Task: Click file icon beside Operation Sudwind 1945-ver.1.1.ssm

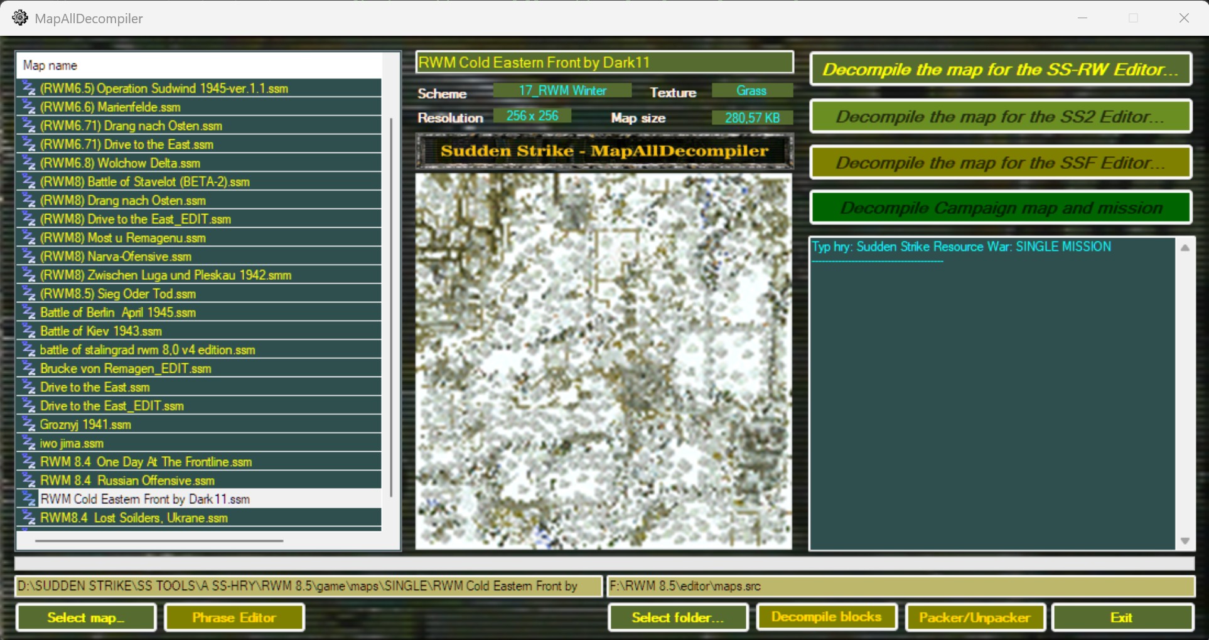Action: 29,88
